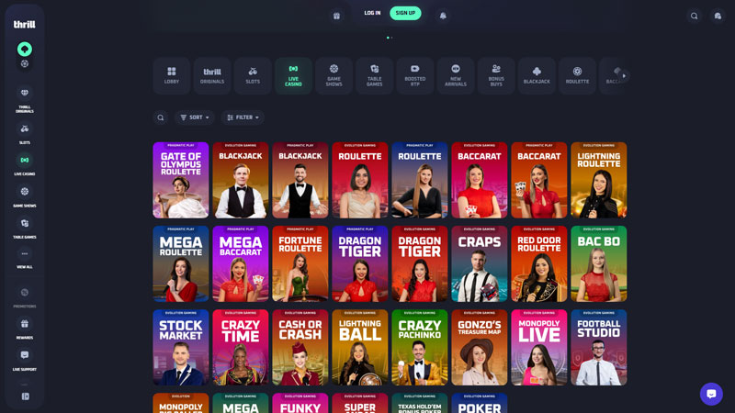Select the Bonus Buys category tab
Screen dimensions: 735x413
(x=496, y=76)
